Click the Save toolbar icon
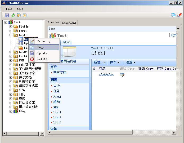Viewport: 184px width, 143px height. [7, 15]
